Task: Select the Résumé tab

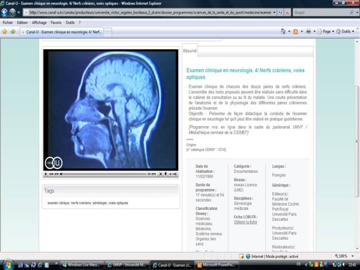Action: (190, 51)
